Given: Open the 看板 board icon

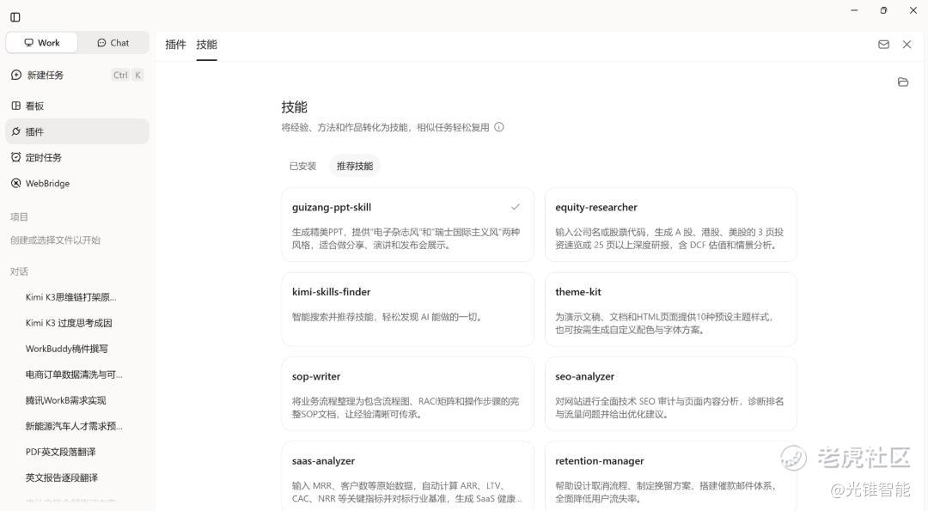Looking at the screenshot, I should coord(16,106).
